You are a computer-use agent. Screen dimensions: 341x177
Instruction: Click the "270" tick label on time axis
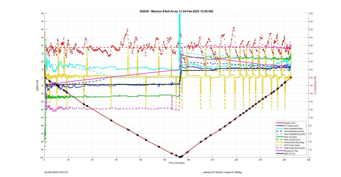pyautogui.click(x=260, y=160)
